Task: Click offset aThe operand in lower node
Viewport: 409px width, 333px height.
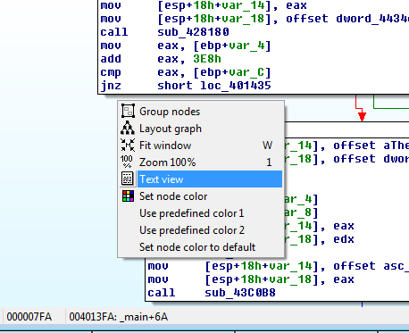Action: [x=371, y=146]
